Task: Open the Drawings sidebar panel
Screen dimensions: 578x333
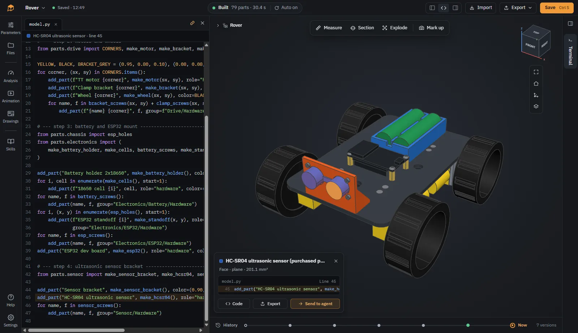Action: point(11,116)
